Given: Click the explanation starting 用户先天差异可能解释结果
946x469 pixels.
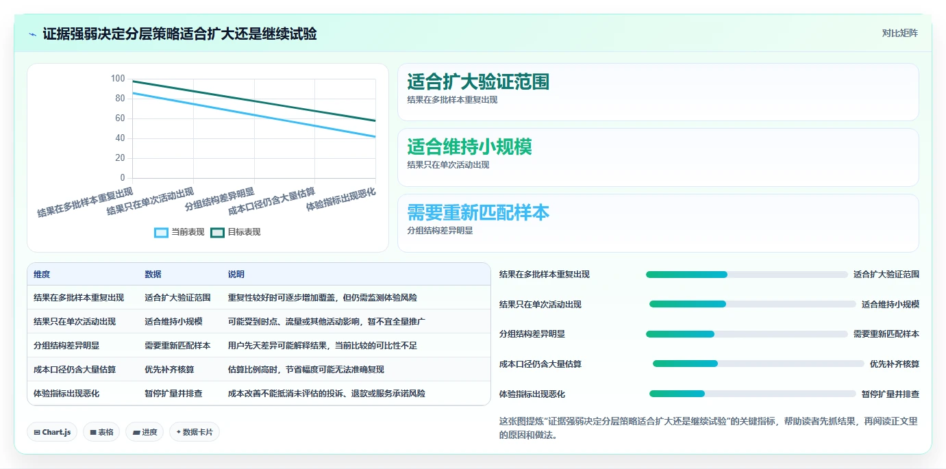Looking at the screenshot, I should click(323, 346).
